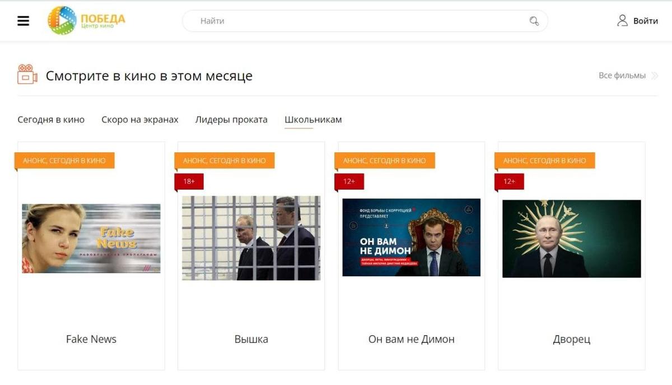Viewport: 672px width, 385px height.
Task: Click the 18+ age badge on Вышка
Action: (189, 182)
